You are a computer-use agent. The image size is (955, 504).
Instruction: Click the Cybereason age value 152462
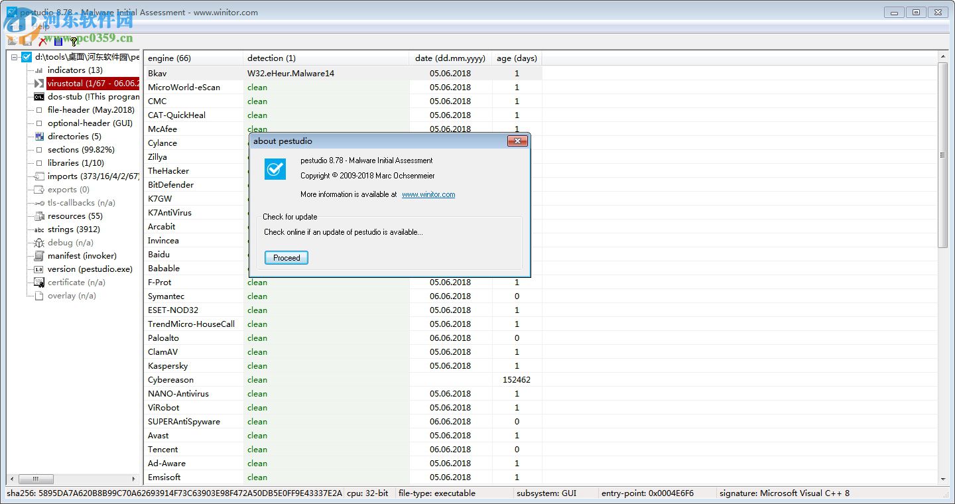(517, 379)
